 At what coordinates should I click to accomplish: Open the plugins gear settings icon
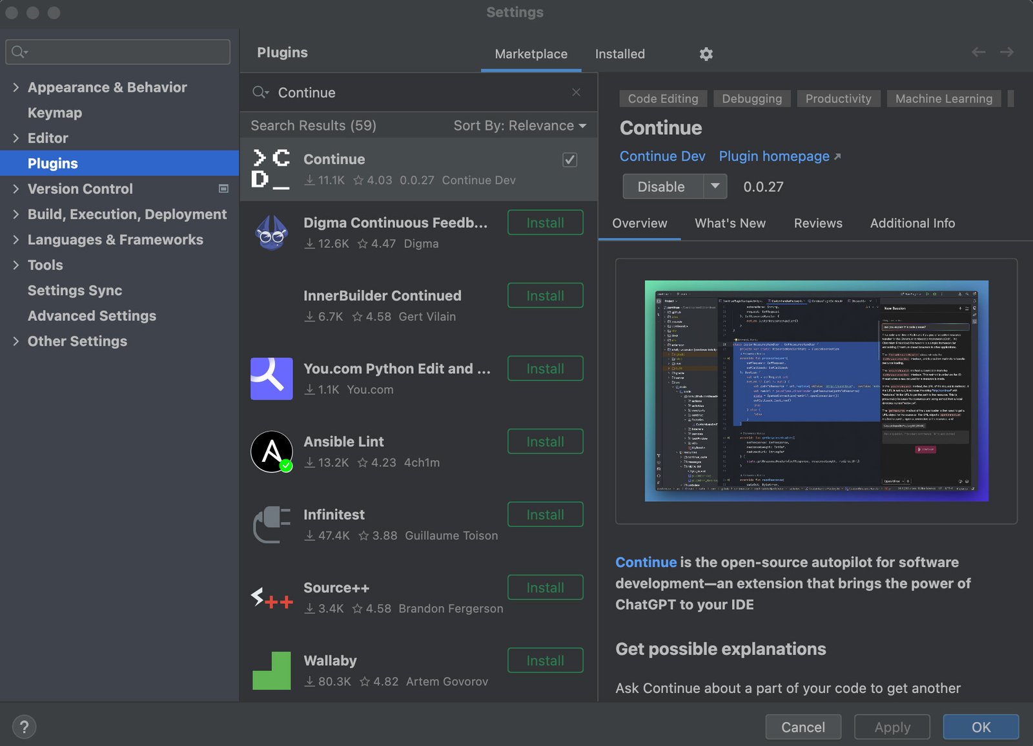tap(706, 54)
